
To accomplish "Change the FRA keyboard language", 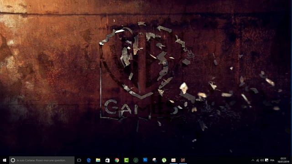I will [x=272, y=160].
